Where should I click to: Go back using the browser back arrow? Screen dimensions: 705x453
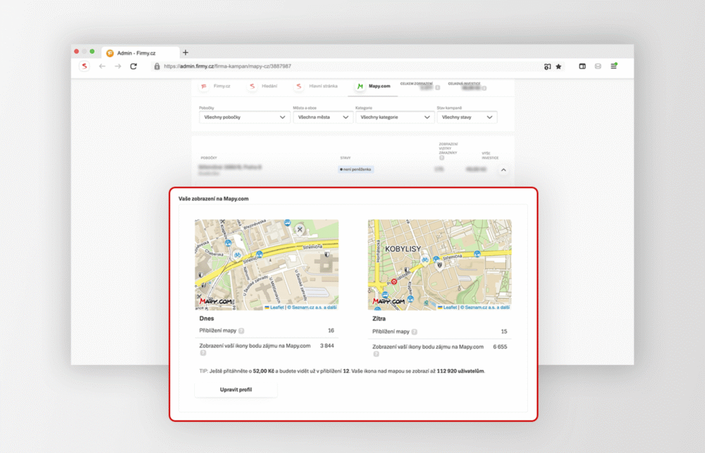tap(102, 66)
